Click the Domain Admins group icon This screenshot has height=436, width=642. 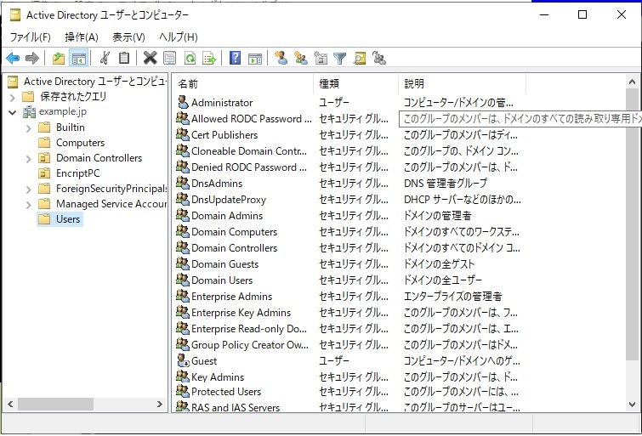coord(183,215)
